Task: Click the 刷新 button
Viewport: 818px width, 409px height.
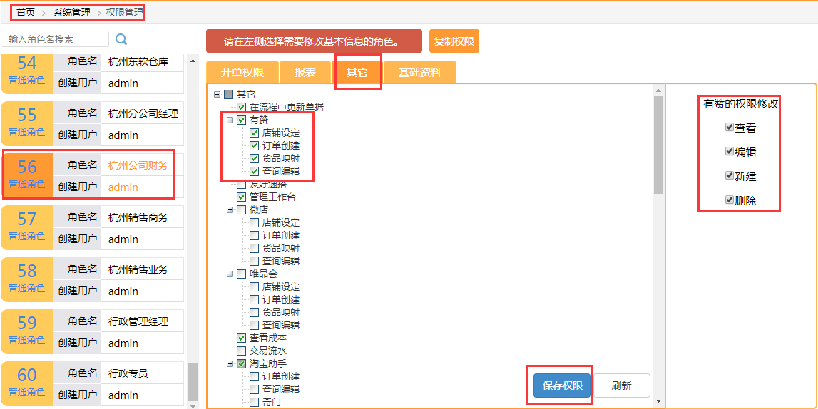Action: (621, 385)
